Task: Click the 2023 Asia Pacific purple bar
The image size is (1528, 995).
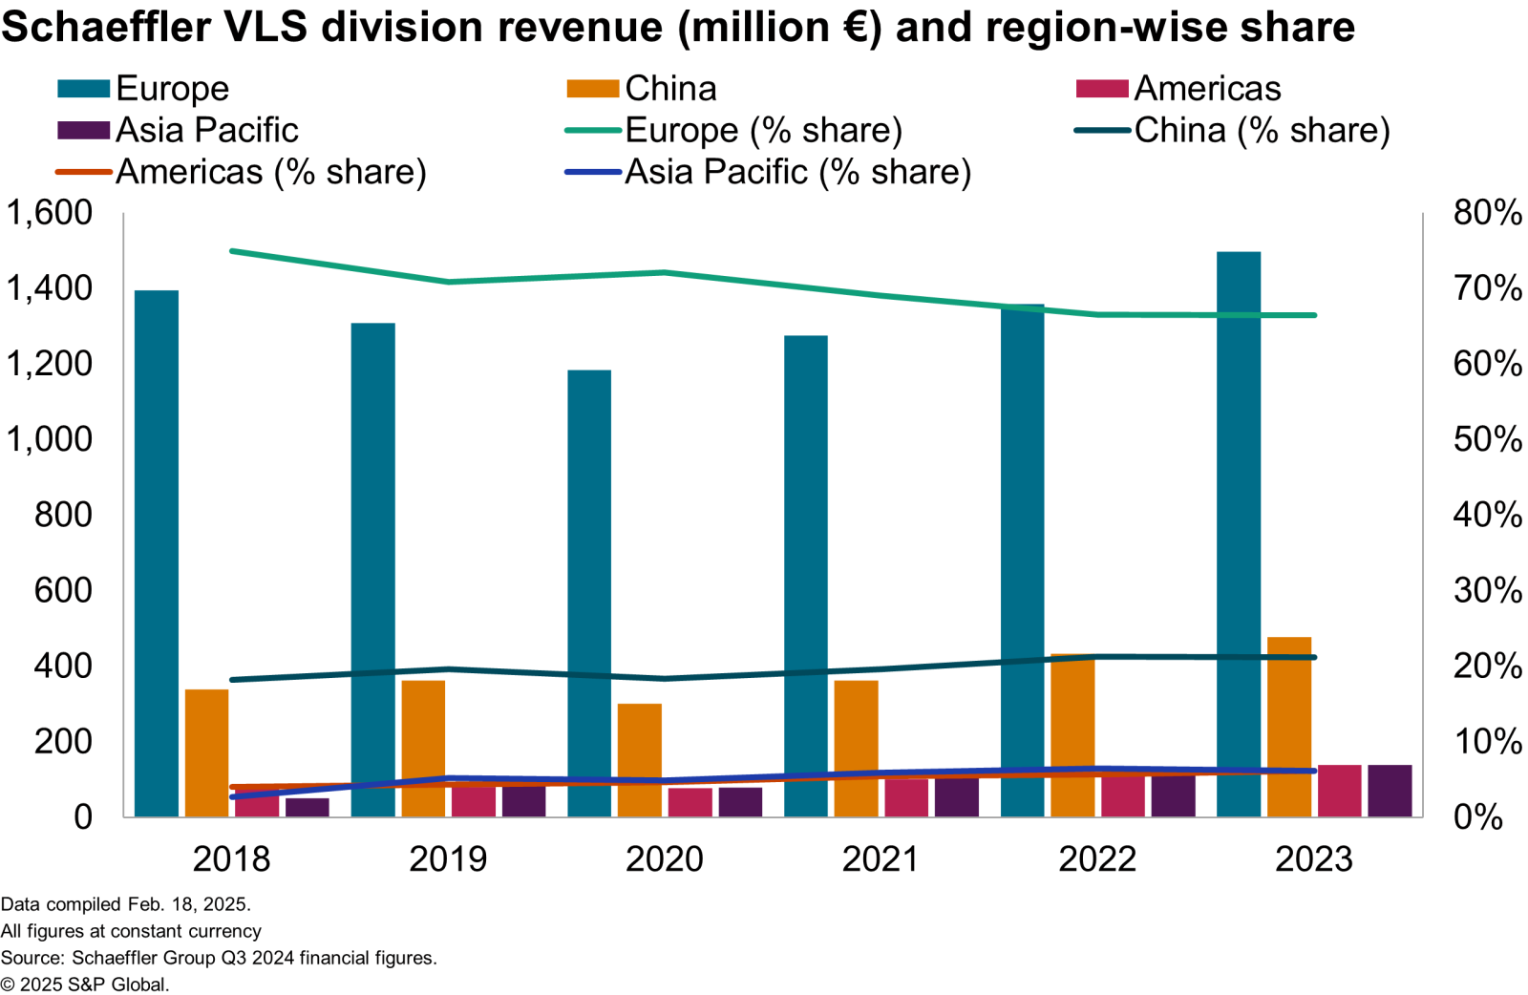Action: [x=1390, y=791]
